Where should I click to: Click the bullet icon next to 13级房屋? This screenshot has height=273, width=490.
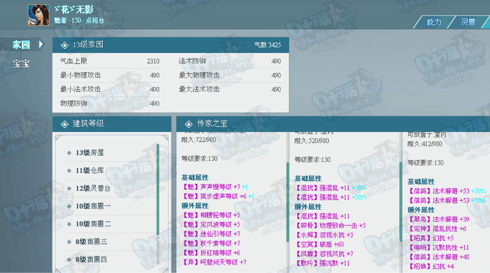(69, 152)
